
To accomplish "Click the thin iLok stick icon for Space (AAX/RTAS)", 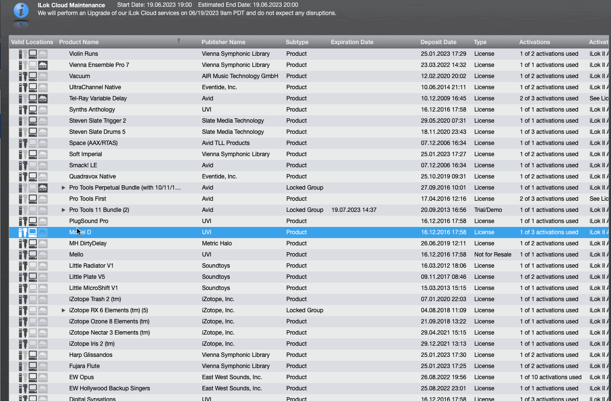I will (20, 143).
